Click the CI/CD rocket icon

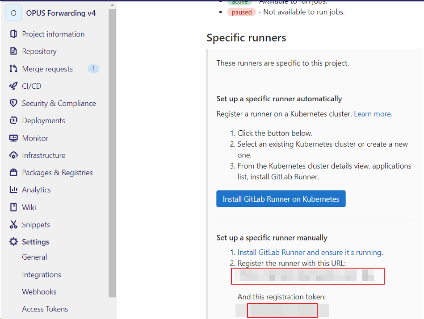(x=13, y=86)
